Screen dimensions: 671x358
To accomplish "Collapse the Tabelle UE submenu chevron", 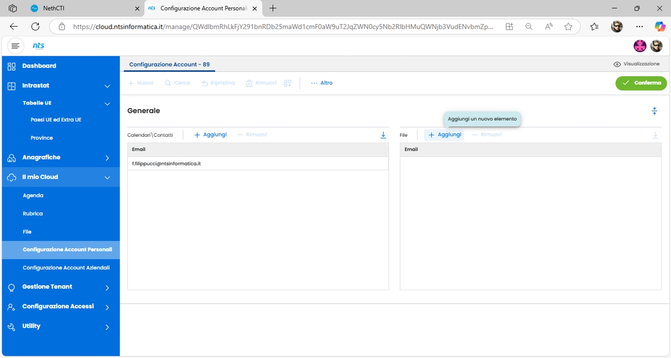I will click(x=107, y=104).
